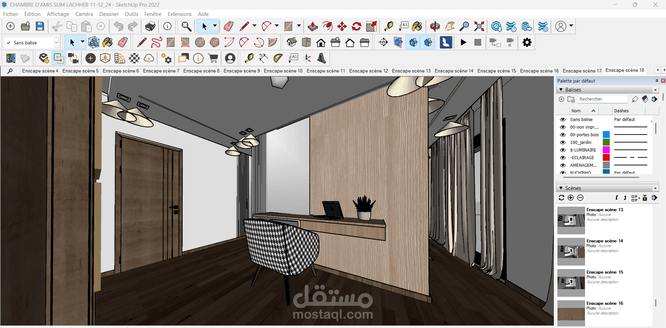Choose the Circle drawing tool

200,42
